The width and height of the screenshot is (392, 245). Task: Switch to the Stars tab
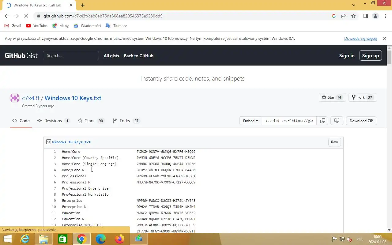coord(91,121)
